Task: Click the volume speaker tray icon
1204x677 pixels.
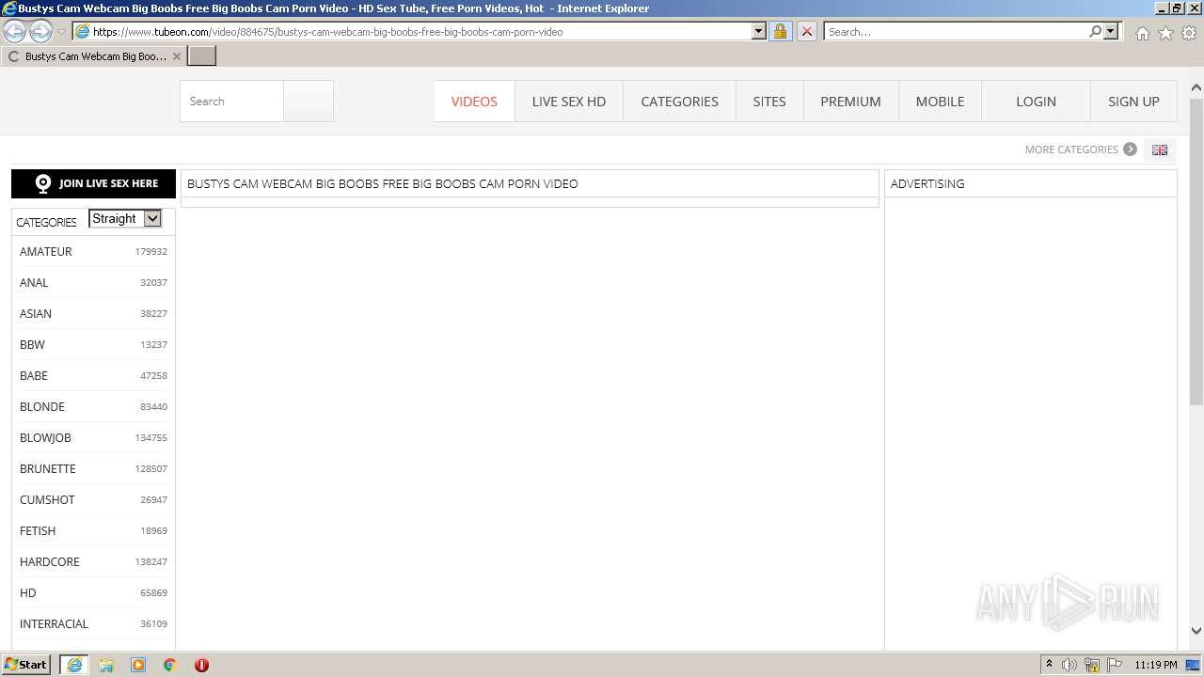Action: [x=1069, y=665]
